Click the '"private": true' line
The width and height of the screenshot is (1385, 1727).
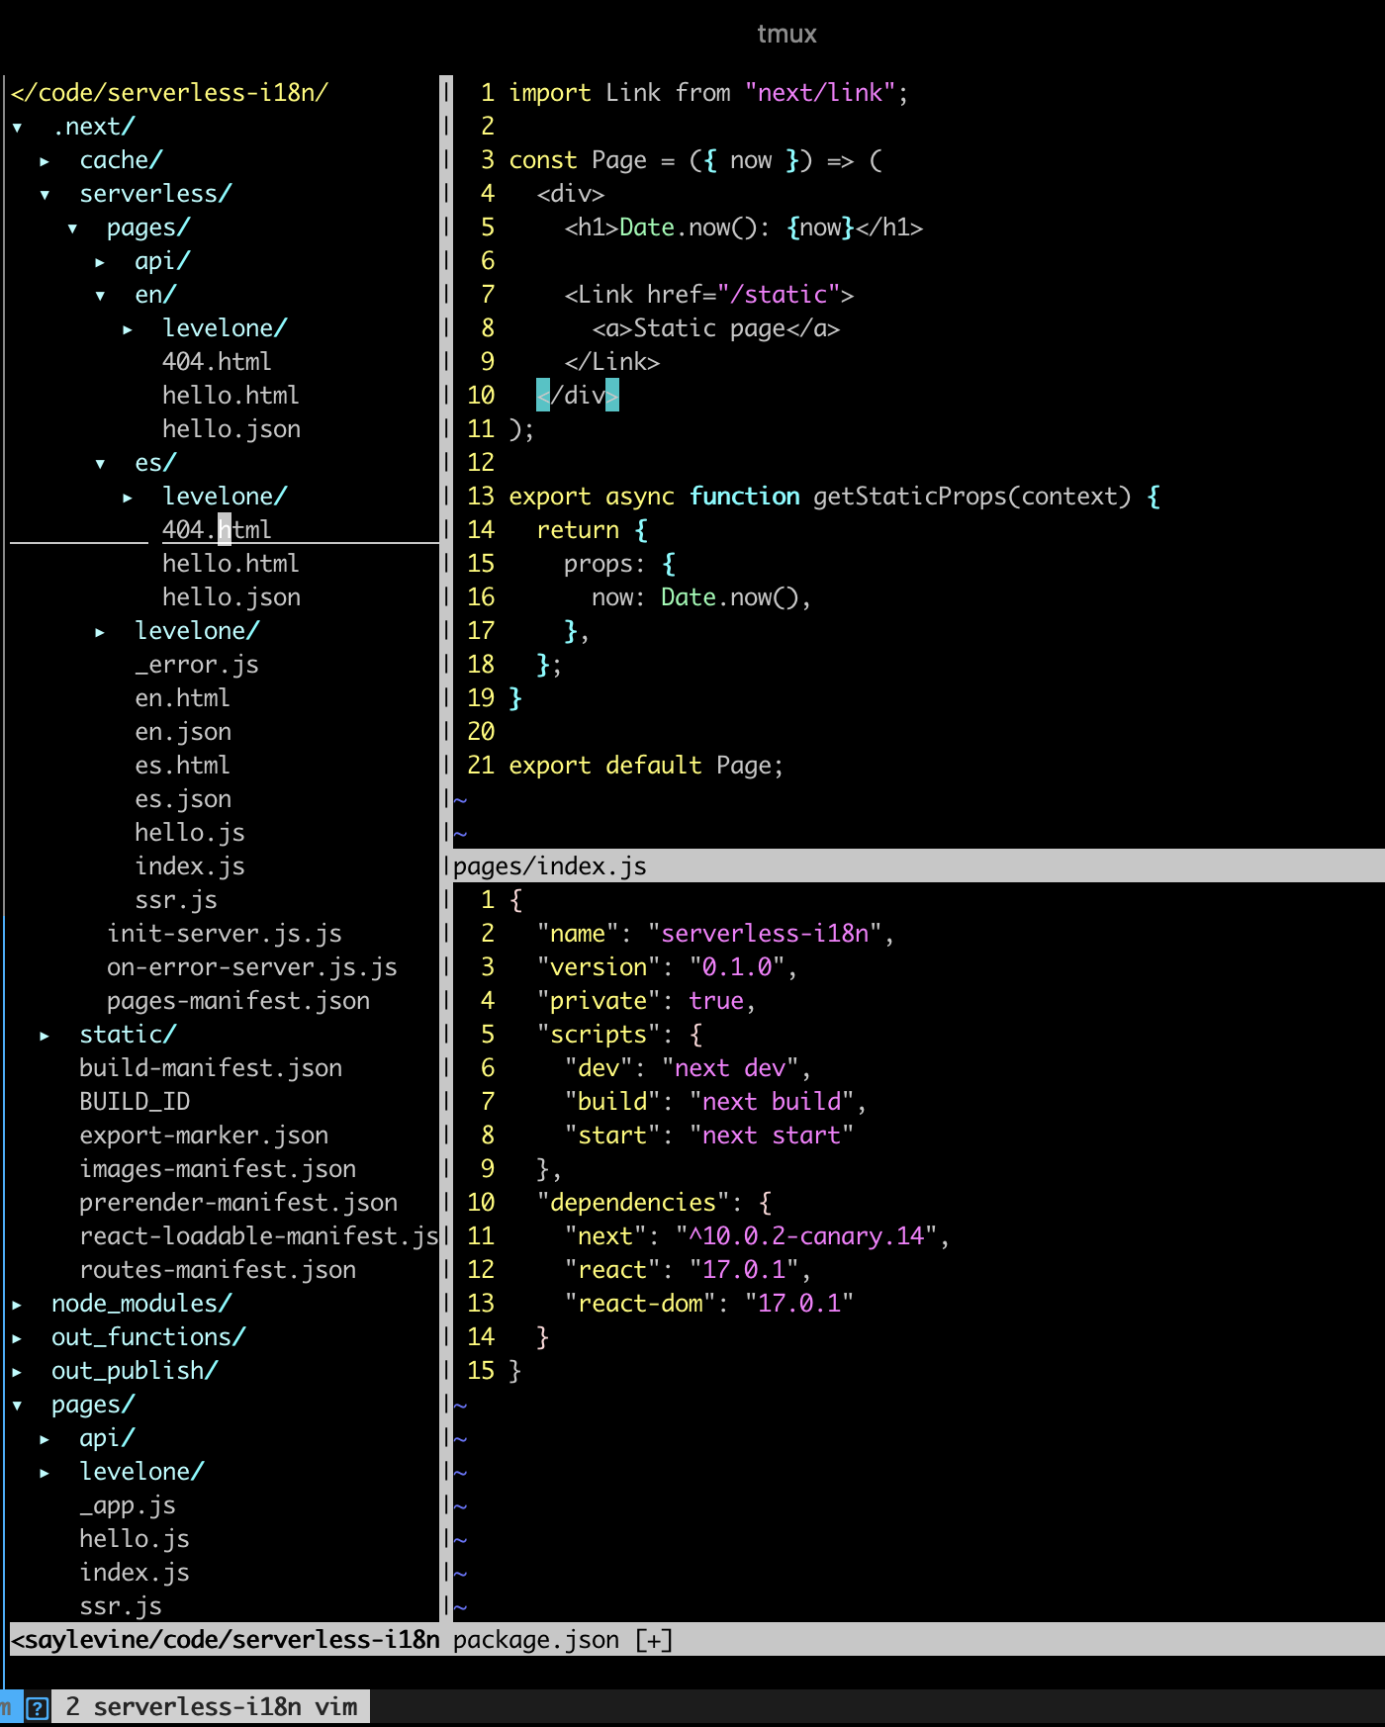click(x=646, y=1001)
